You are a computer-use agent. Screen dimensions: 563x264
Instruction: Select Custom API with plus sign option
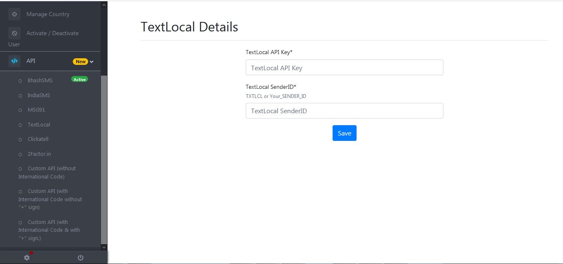tap(49, 230)
